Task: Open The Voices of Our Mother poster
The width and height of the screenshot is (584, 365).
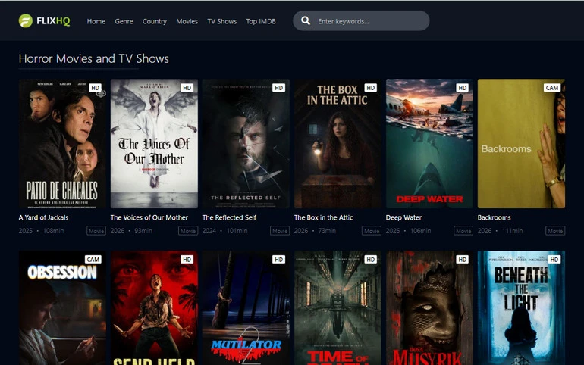Action: 154,143
